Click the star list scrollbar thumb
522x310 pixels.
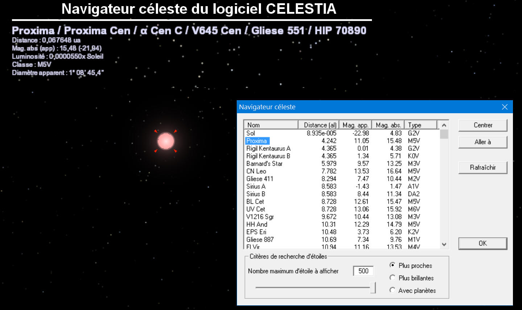[444, 134]
